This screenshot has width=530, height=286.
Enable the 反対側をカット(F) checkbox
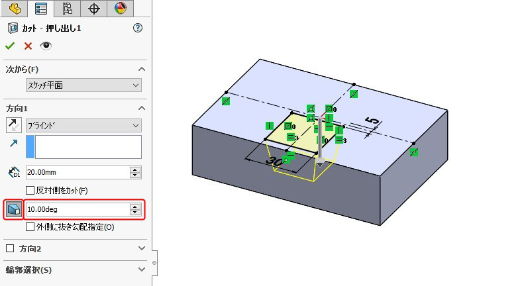30,190
